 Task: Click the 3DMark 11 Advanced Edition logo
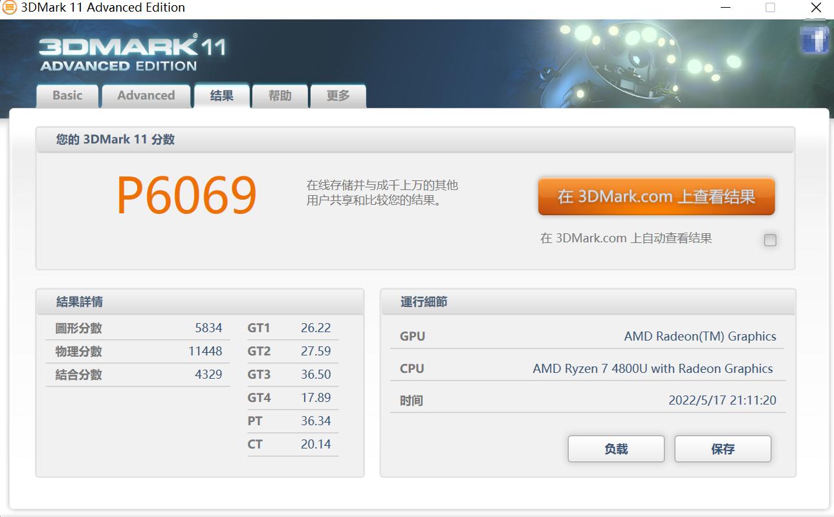(132, 54)
